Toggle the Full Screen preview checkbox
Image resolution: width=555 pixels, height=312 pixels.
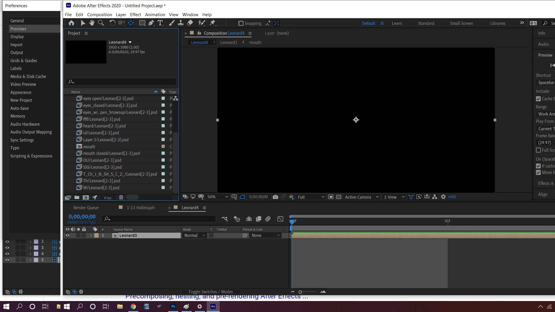(x=538, y=150)
